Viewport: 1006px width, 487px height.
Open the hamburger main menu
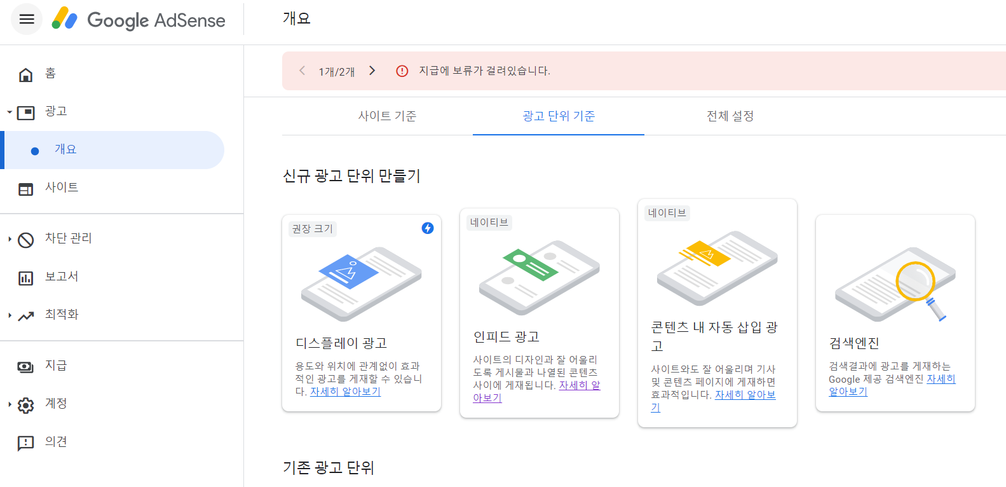[x=27, y=19]
